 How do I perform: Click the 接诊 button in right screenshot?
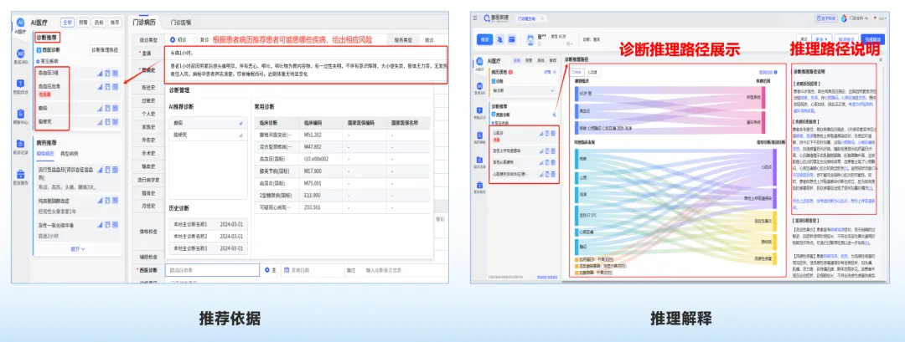[x=484, y=39]
